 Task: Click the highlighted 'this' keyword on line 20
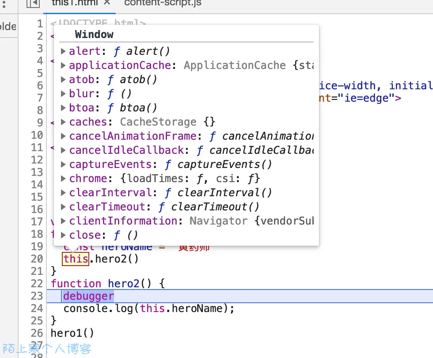76,259
